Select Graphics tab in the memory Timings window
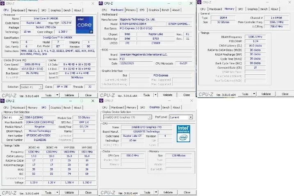Image resolution: width=294 pixels, height=196 pixels. (x=252, y=9)
